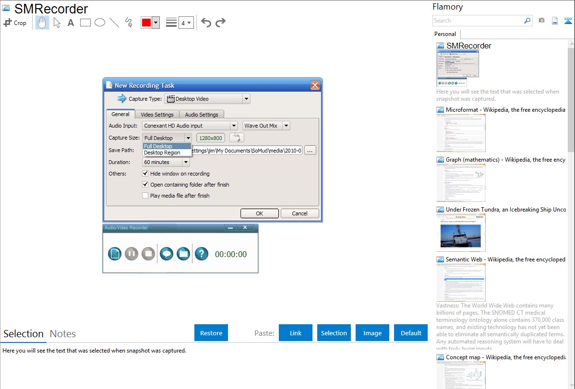Click the camera snapshot icon
The width and height of the screenshot is (575, 389).
point(541,21)
